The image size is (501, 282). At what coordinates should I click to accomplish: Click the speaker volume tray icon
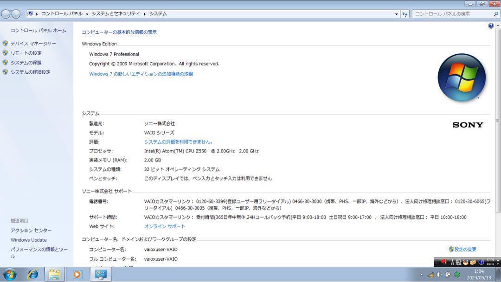(439, 275)
